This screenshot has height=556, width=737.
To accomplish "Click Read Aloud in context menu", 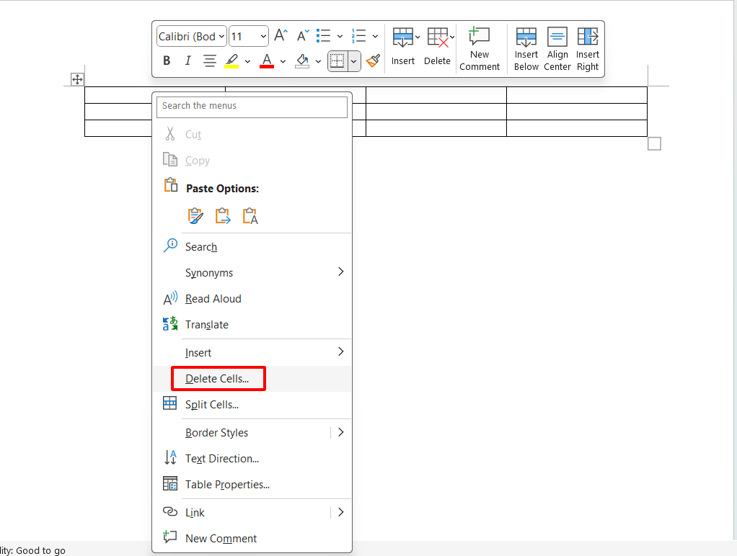I will 213,299.
